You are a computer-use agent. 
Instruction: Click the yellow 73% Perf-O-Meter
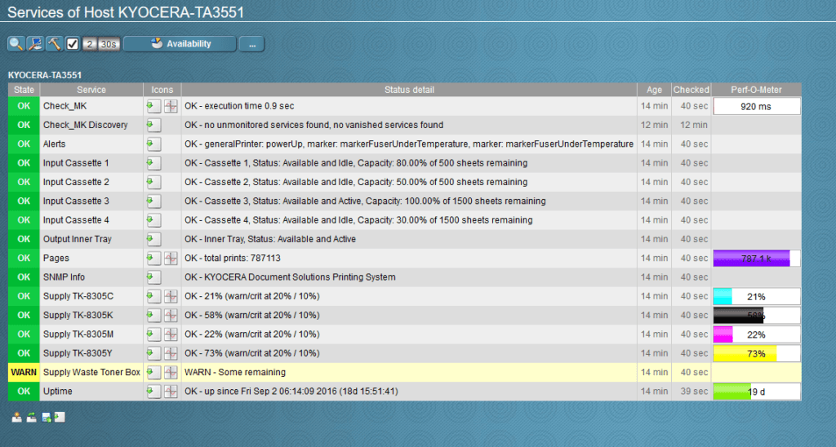tap(757, 353)
